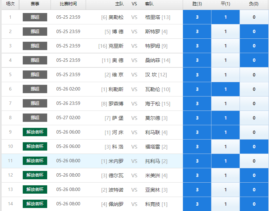Open away team 科竞技 in match 14
Screen dimensions: 269x211
click(x=153, y=204)
